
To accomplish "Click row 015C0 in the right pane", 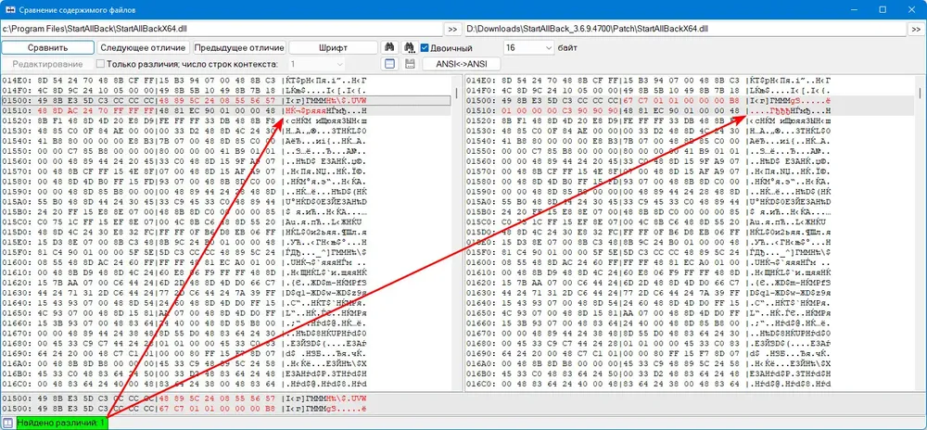I will coord(690,221).
